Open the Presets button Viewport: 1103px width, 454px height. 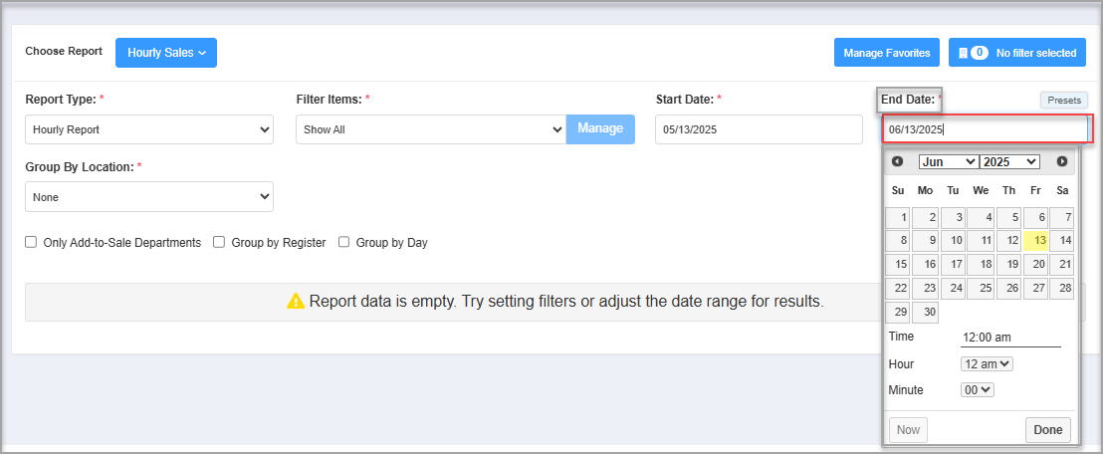tap(1064, 100)
